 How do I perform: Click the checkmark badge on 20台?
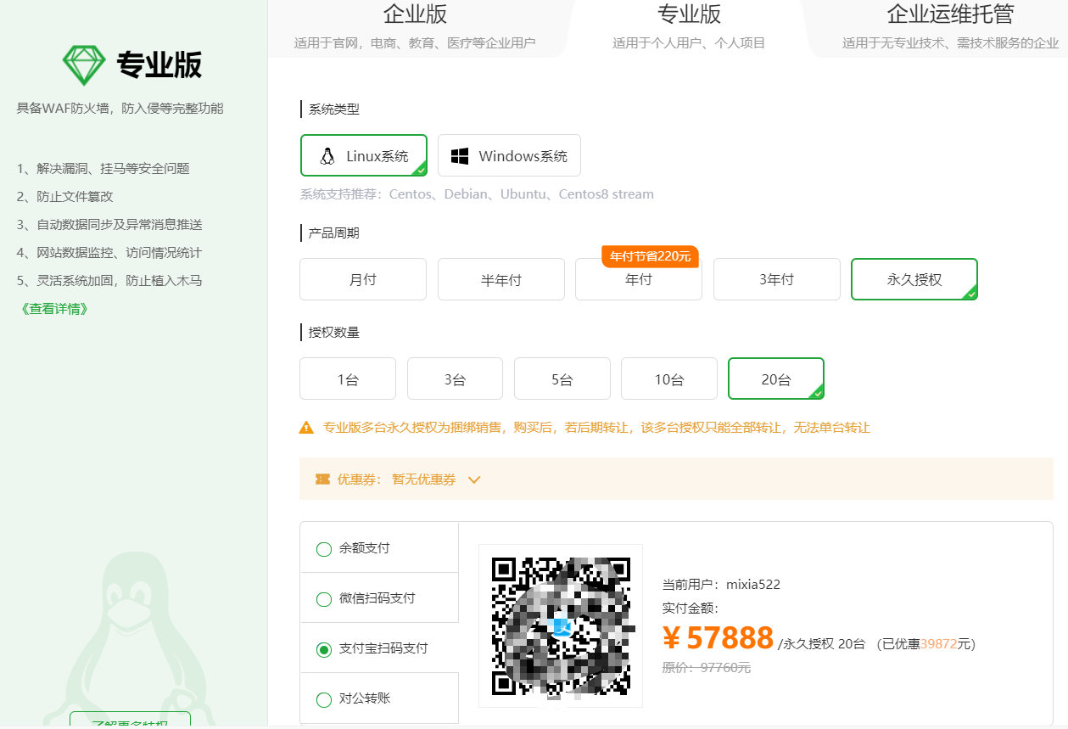coord(819,392)
